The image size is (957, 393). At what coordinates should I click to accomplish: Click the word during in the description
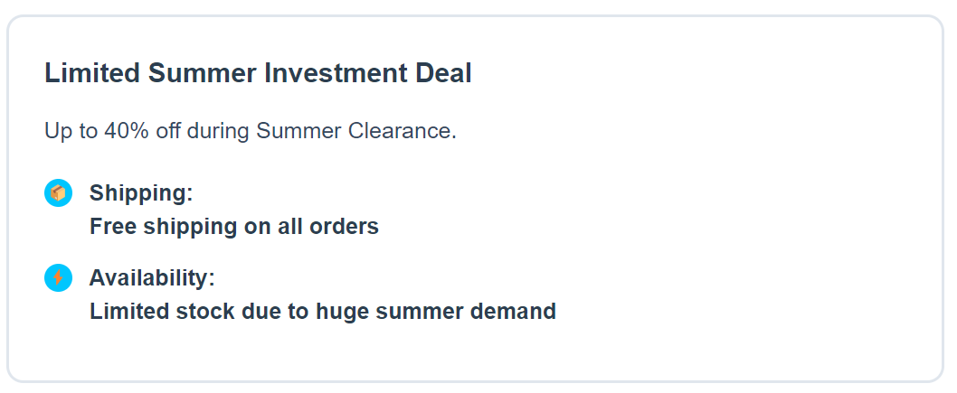[x=215, y=131]
